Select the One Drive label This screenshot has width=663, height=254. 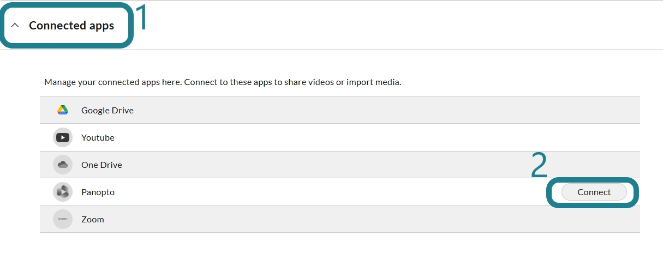[x=101, y=165]
